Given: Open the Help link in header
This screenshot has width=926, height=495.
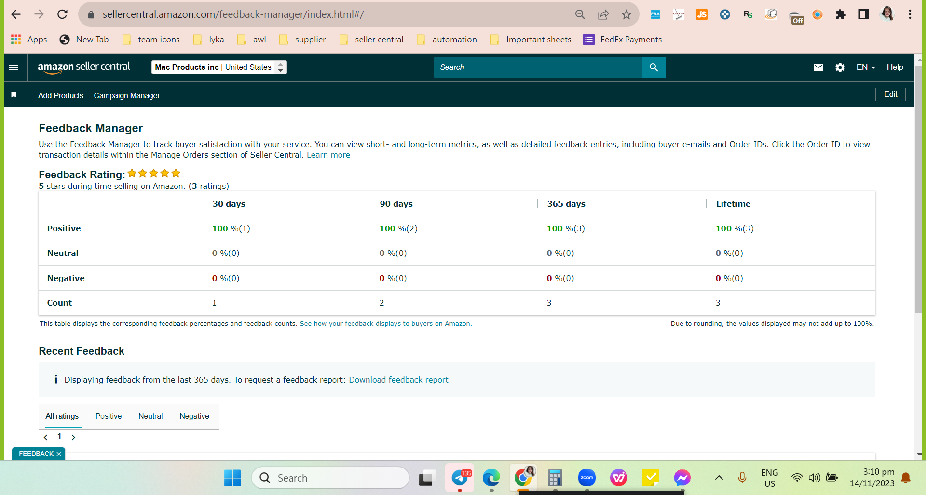Looking at the screenshot, I should pos(895,67).
